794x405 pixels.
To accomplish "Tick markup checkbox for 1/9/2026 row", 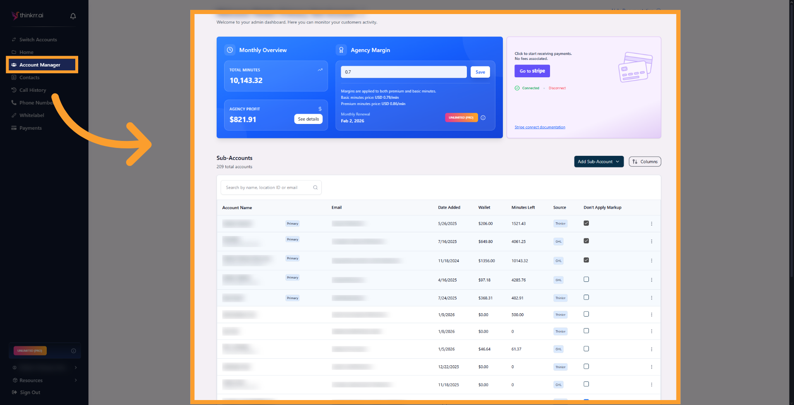I will (x=586, y=314).
